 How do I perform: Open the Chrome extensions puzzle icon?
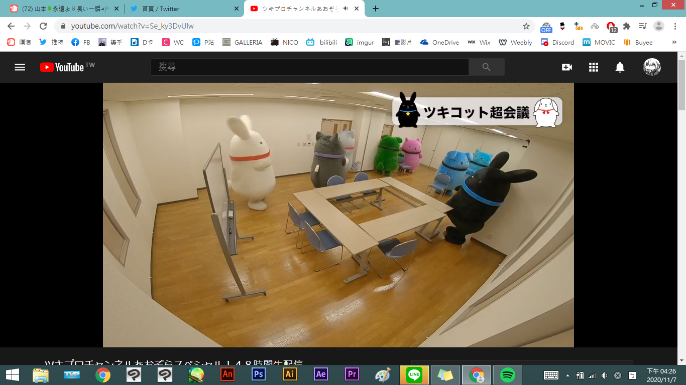626,26
